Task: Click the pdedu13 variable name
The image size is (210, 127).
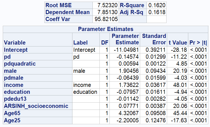Action: coord(15,99)
